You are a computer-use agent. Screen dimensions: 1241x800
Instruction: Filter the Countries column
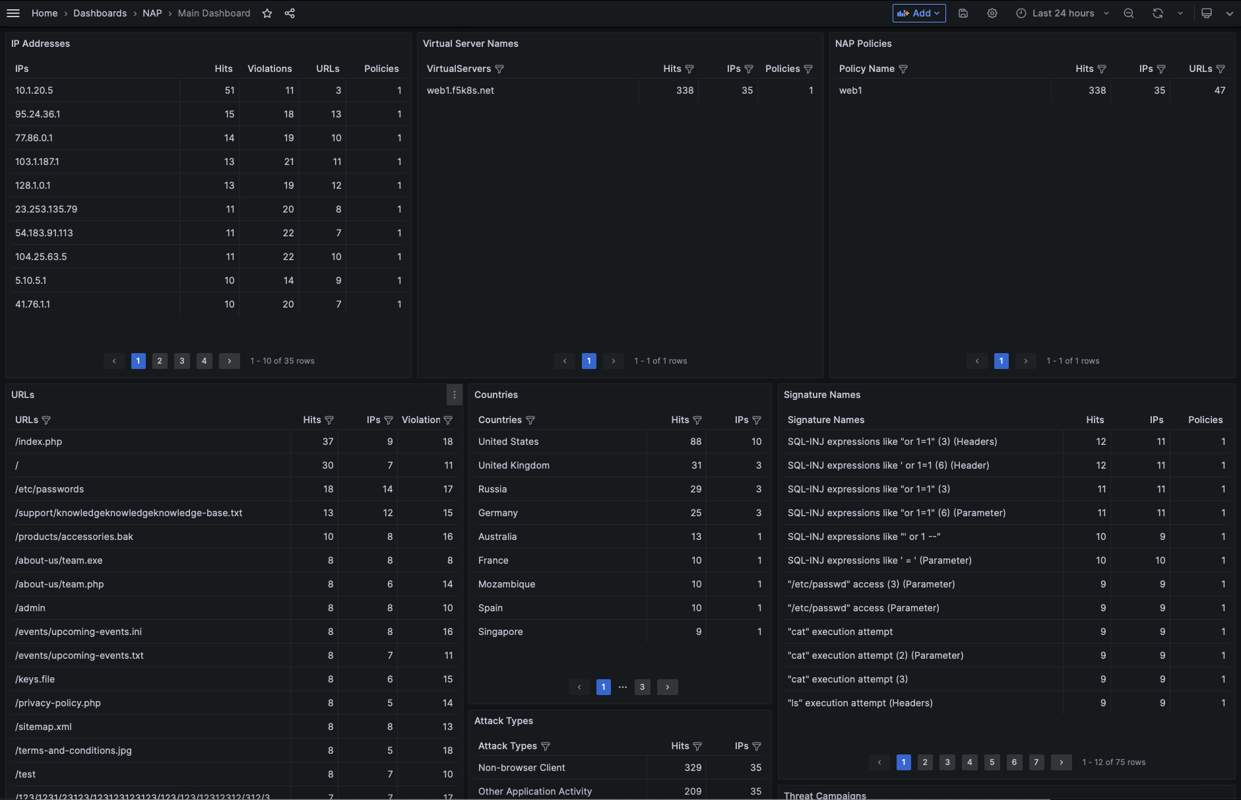530,420
